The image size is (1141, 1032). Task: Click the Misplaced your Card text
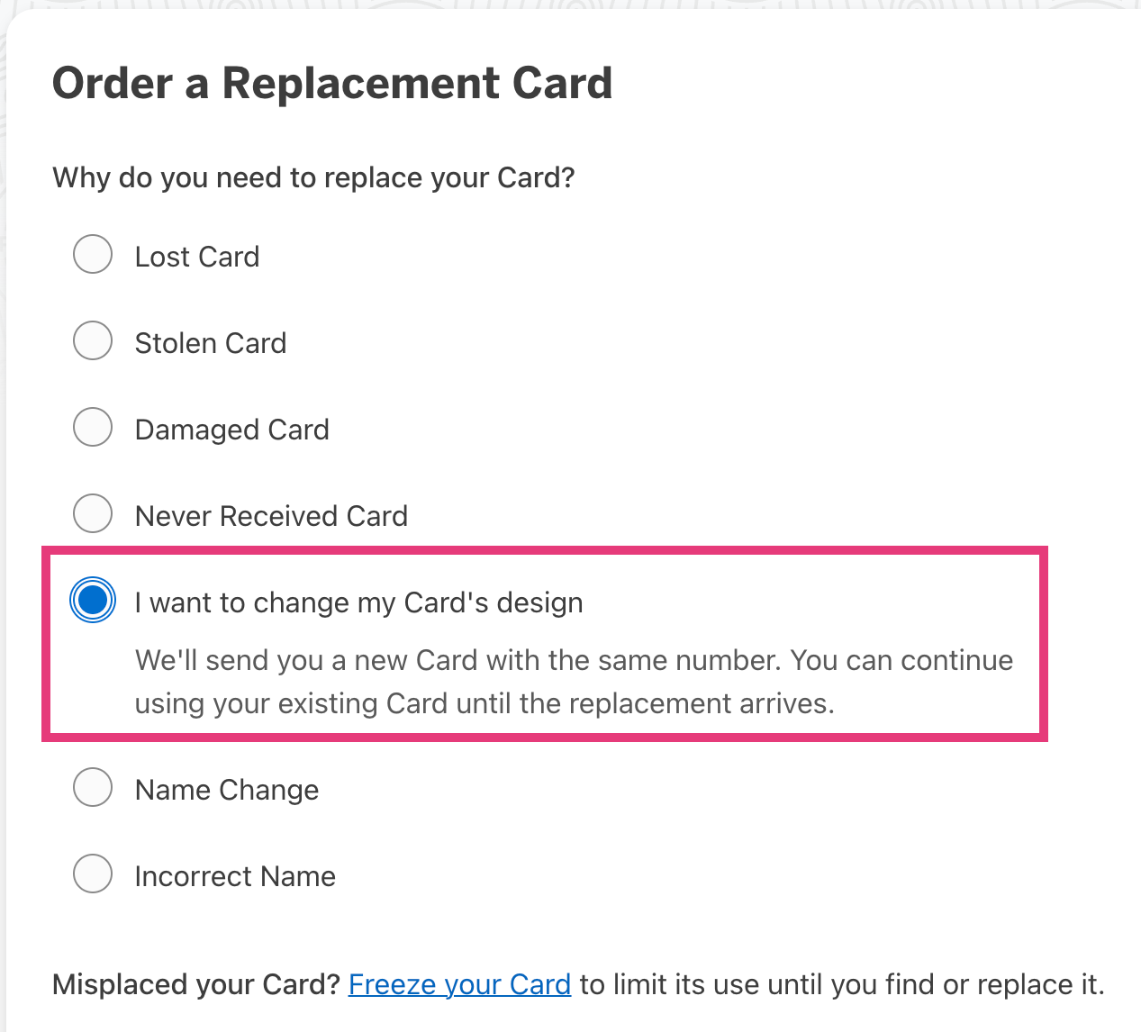coord(196,984)
